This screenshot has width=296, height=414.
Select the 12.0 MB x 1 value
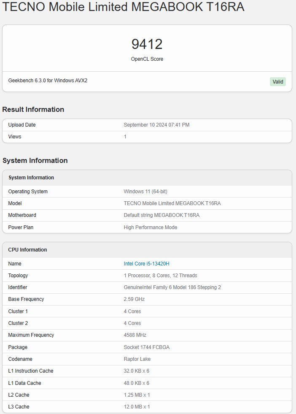(137, 406)
